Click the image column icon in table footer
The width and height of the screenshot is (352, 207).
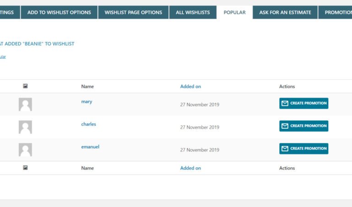[x=25, y=168]
